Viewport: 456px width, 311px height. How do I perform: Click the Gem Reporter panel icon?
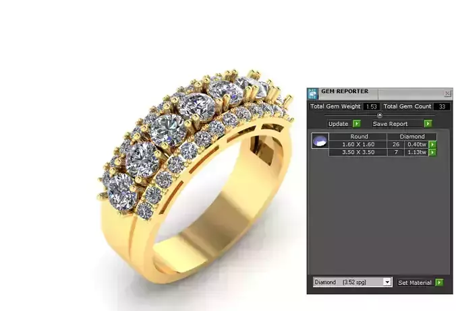point(313,94)
